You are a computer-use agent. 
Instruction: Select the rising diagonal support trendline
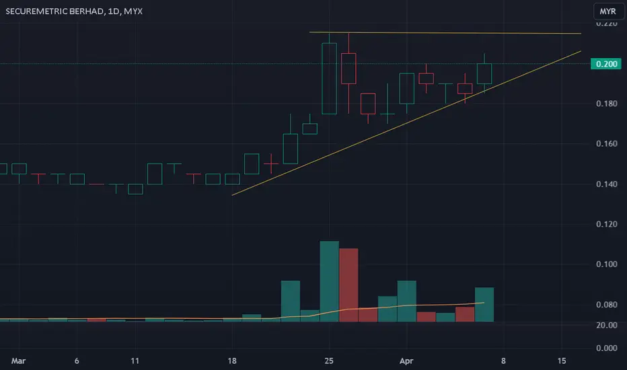(406, 123)
